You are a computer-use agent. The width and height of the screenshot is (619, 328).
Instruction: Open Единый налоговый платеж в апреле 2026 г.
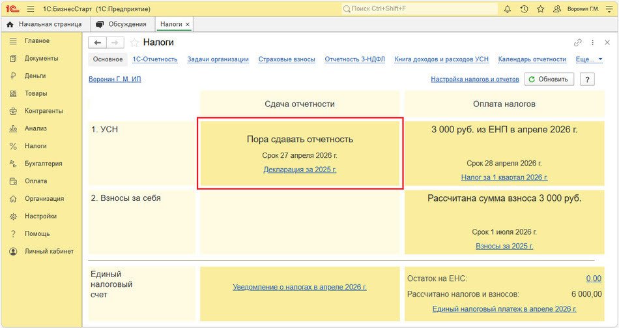coord(504,309)
